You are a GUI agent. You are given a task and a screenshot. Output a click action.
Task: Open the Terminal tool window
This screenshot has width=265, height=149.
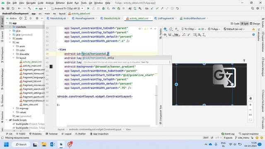(51, 134)
